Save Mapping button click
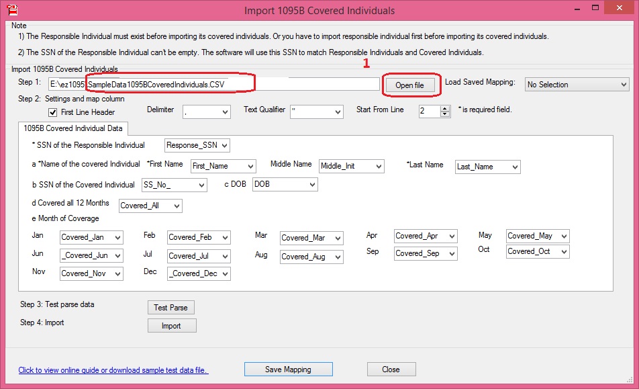The width and height of the screenshot is (639, 389). pos(288,369)
